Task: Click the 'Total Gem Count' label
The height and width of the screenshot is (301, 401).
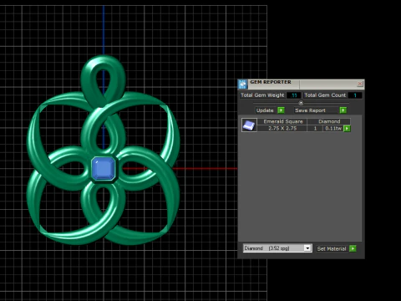Action: (x=325, y=95)
